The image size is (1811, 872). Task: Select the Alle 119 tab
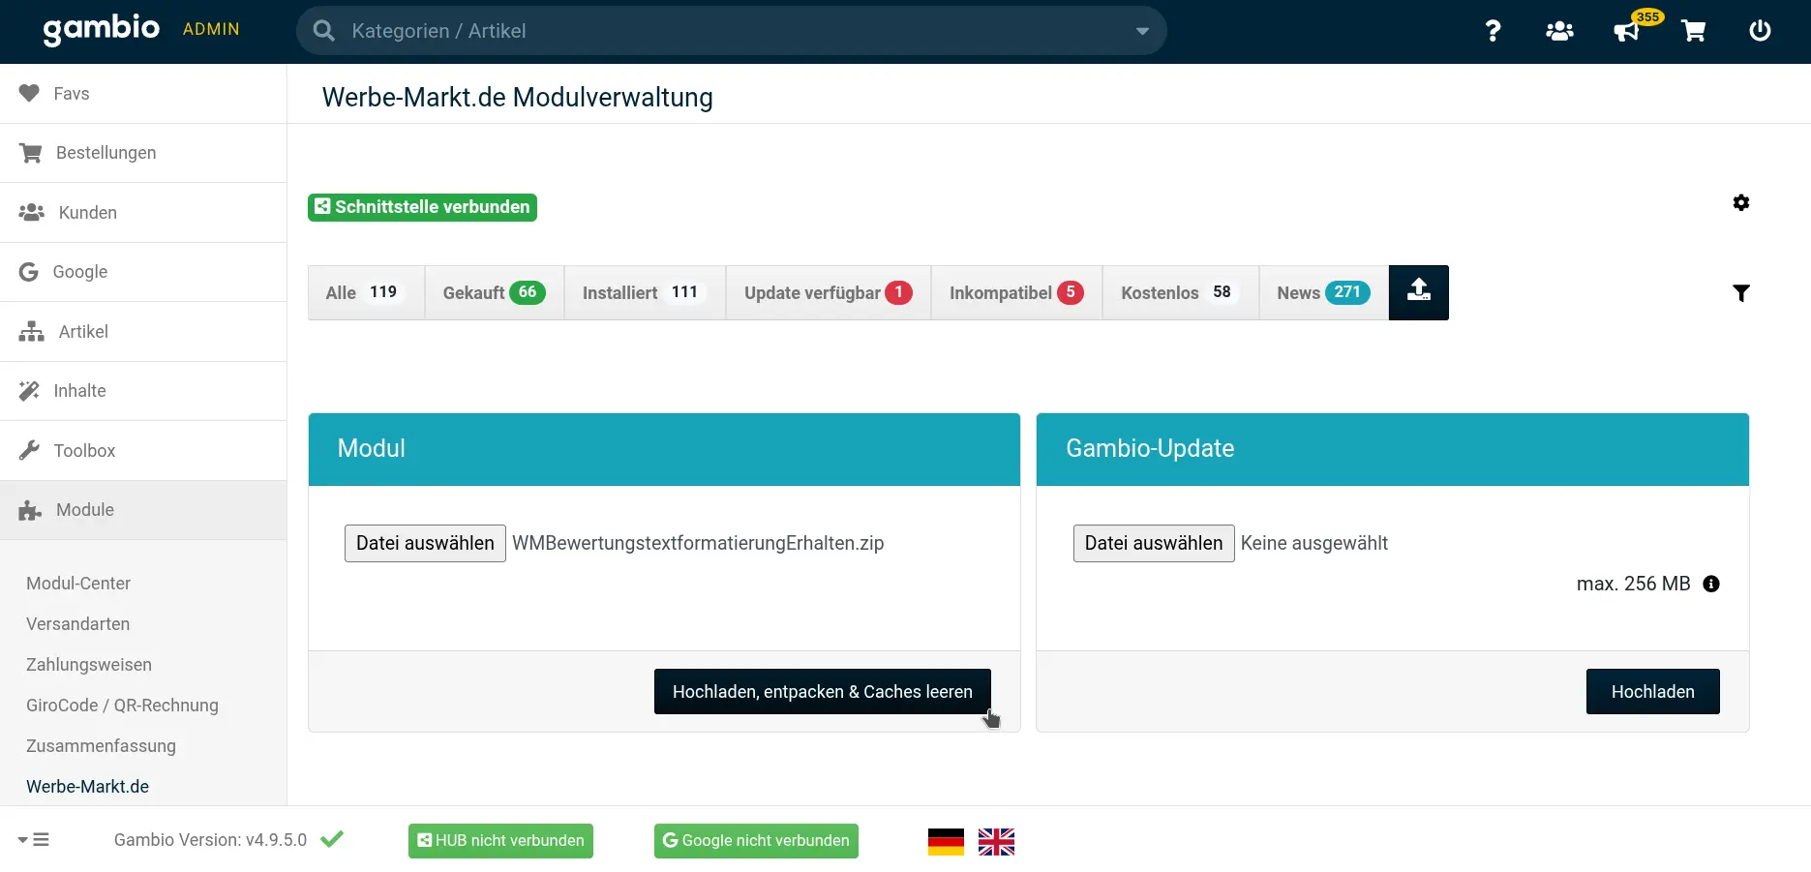(366, 292)
